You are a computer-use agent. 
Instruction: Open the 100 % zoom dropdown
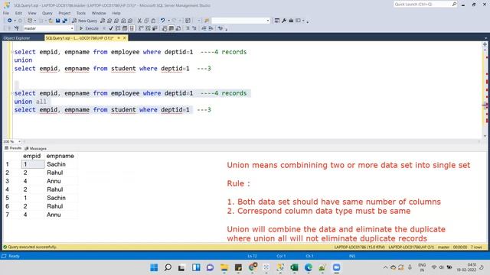point(19,141)
